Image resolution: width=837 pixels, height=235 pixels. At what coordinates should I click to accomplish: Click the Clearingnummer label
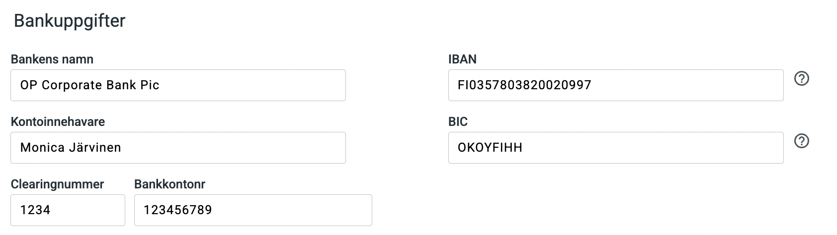tap(57, 184)
